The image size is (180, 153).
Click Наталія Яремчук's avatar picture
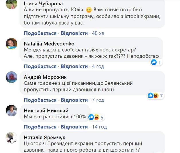point(12,138)
